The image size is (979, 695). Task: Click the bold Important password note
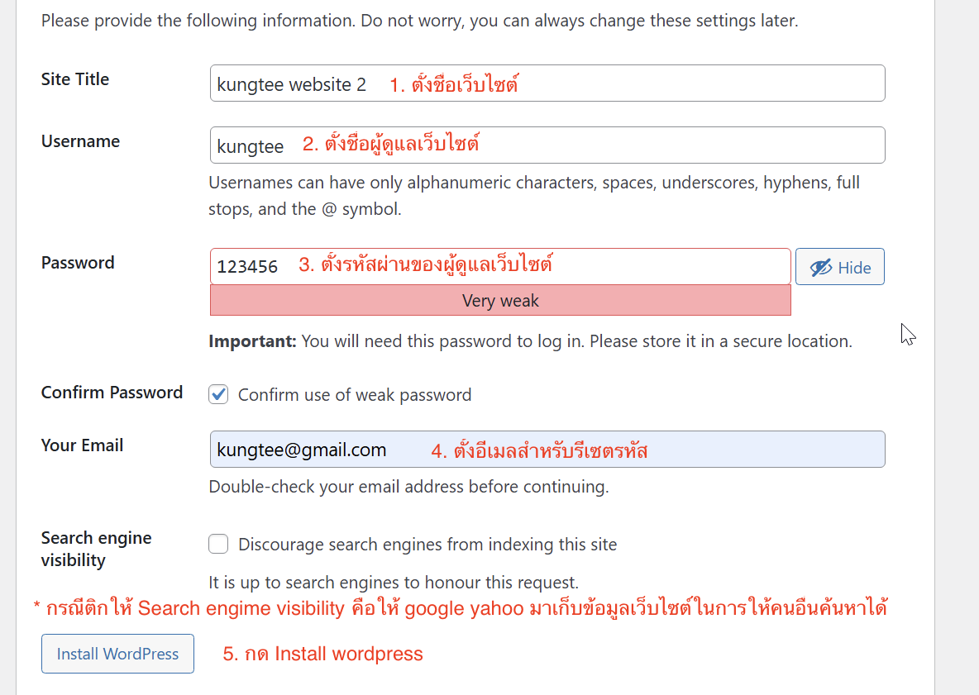(252, 341)
